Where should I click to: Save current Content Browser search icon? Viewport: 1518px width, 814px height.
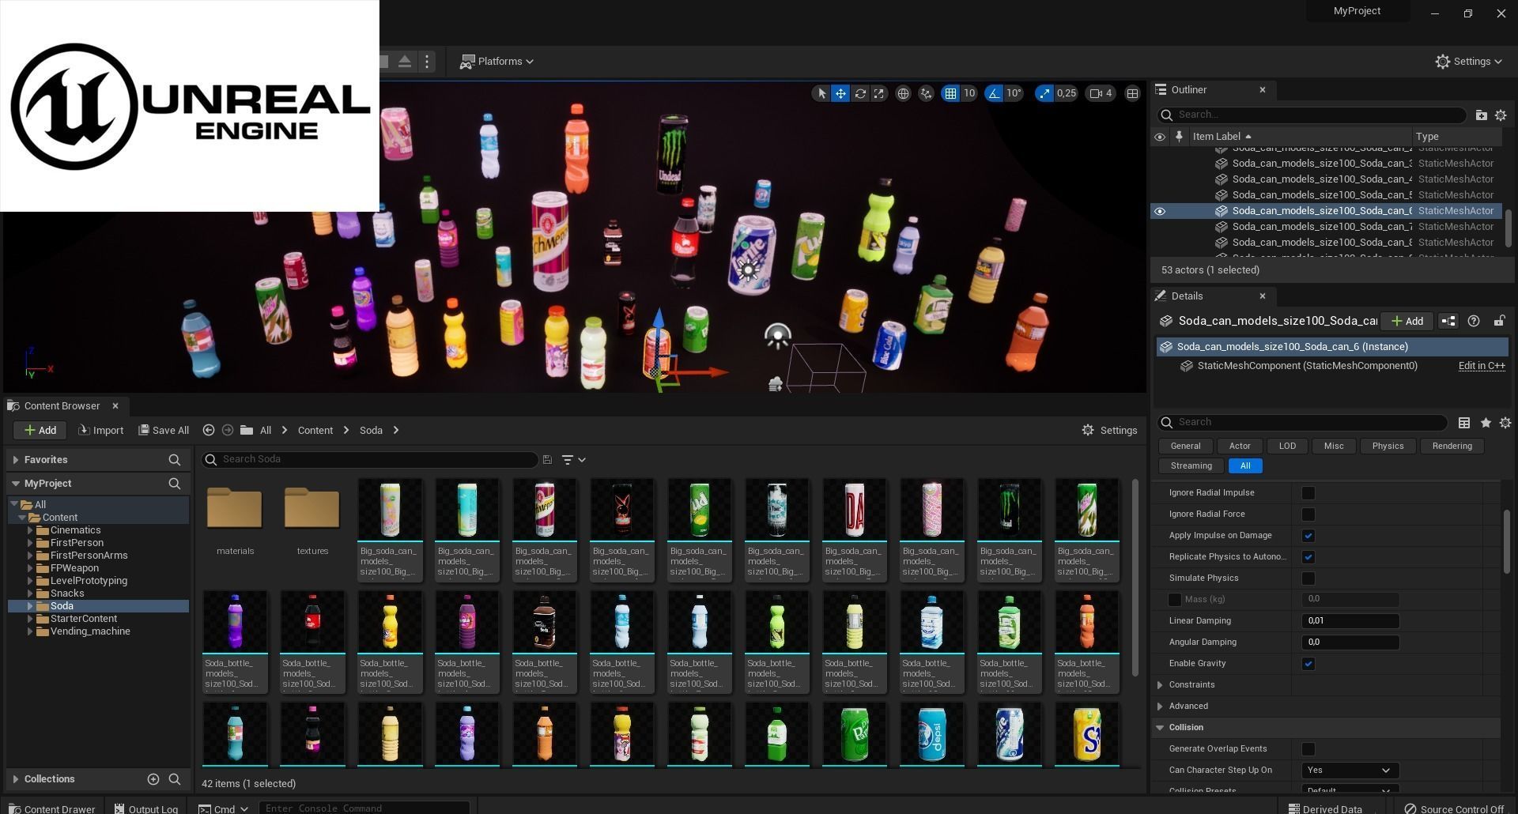[547, 460]
